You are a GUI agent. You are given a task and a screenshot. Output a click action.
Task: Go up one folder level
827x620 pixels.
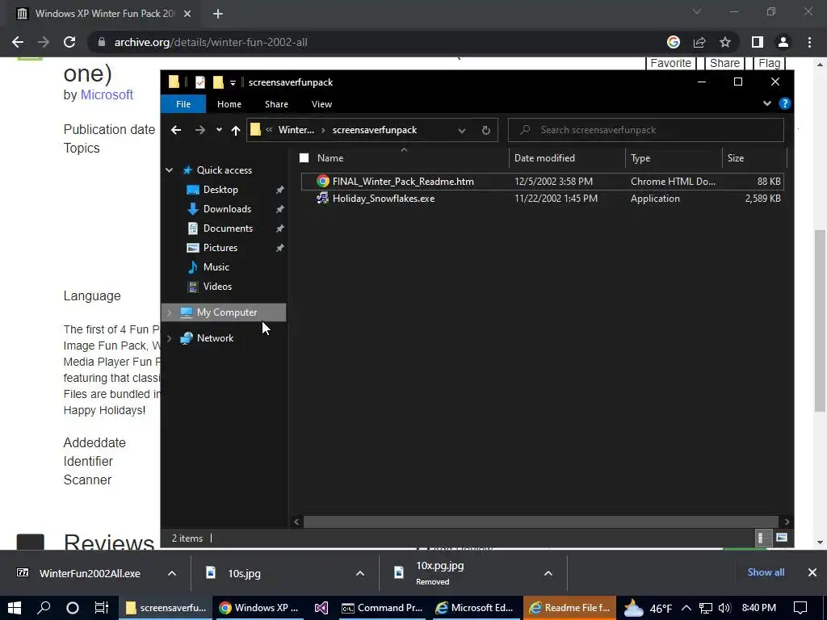235,130
